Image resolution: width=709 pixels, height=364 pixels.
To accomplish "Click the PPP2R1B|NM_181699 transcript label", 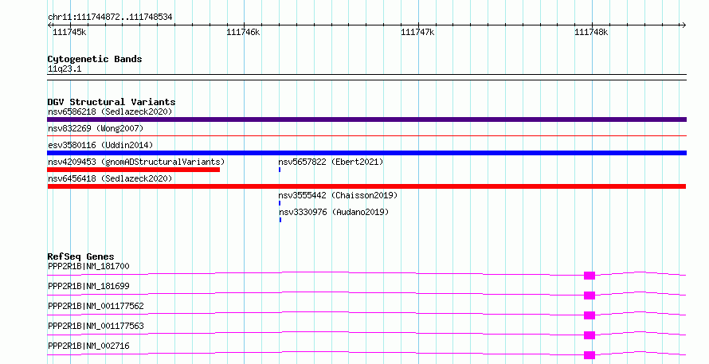I will (x=88, y=286).
